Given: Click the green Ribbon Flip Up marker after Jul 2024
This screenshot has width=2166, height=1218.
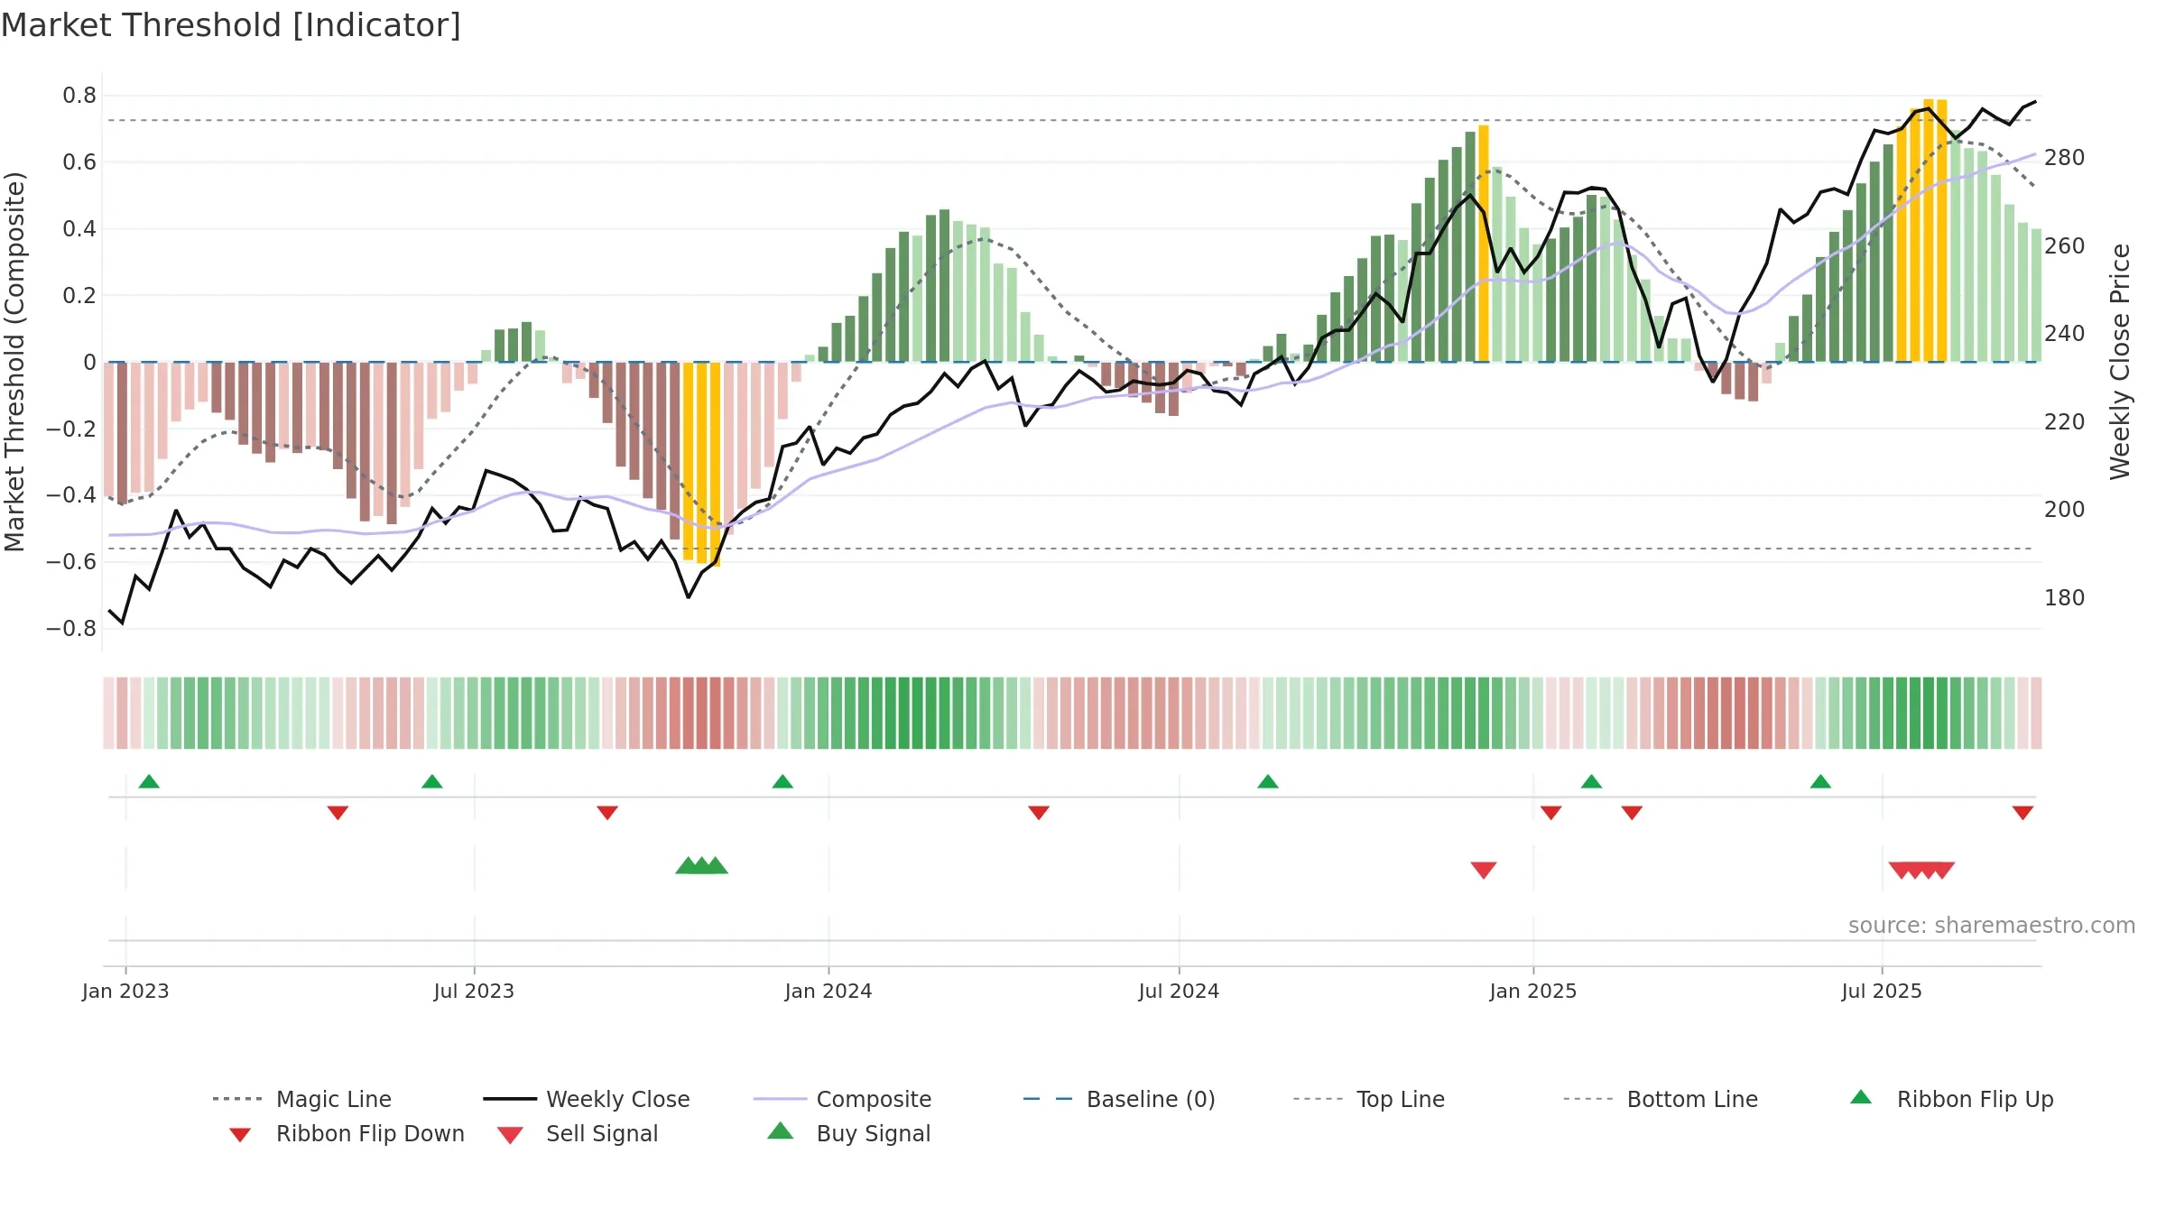Looking at the screenshot, I should (1268, 781).
